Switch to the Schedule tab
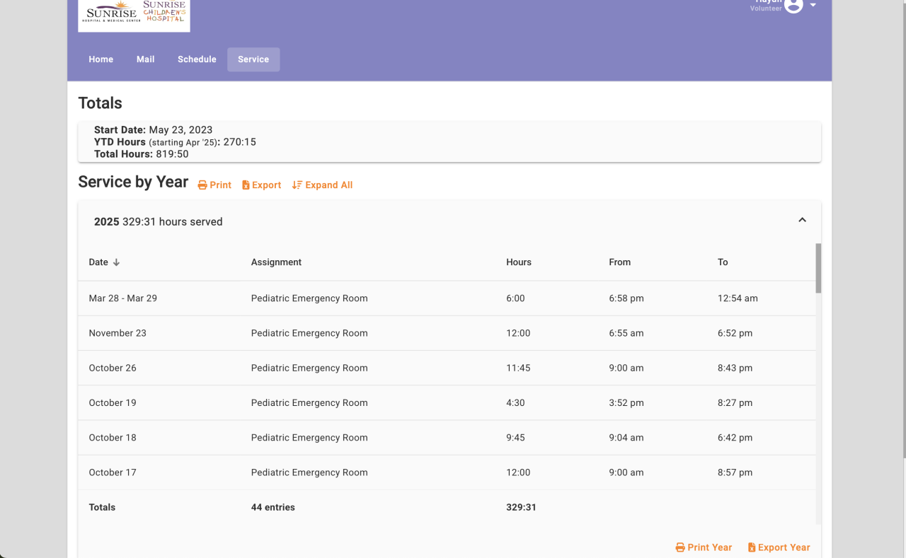The height and width of the screenshot is (558, 906). click(197, 59)
